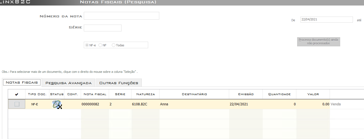Click the NF-e status icon in row

[57, 105]
